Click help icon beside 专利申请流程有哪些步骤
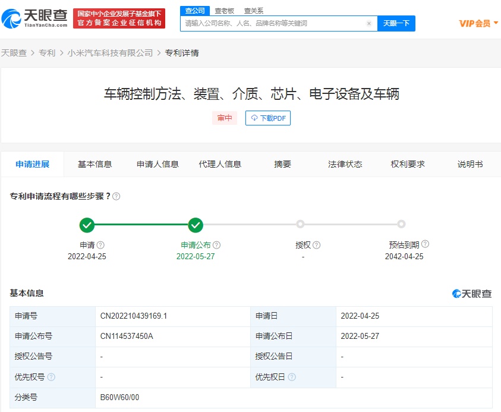Image resolution: width=501 pixels, height=412 pixels. [116, 196]
